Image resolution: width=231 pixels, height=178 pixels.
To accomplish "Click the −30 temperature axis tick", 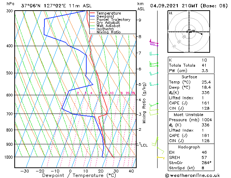I will pyautogui.click(x=25, y=171).
